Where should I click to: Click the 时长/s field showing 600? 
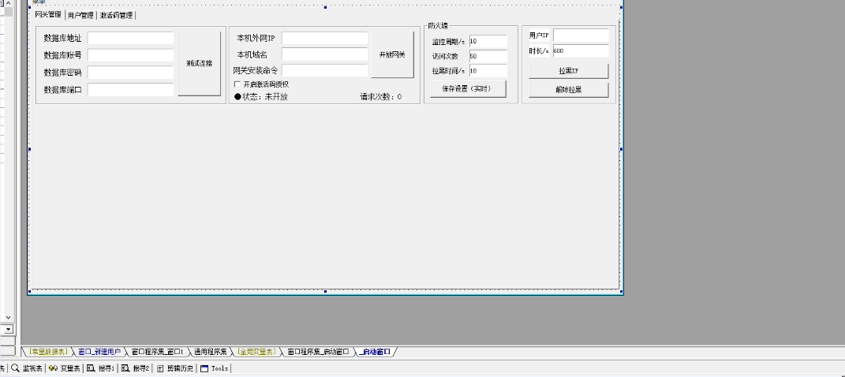pyautogui.click(x=581, y=50)
